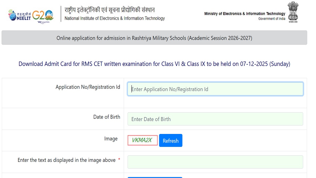Click the National Institute of Electronics & Information Technology name
The width and height of the screenshot is (316, 178).
pos(114,18)
